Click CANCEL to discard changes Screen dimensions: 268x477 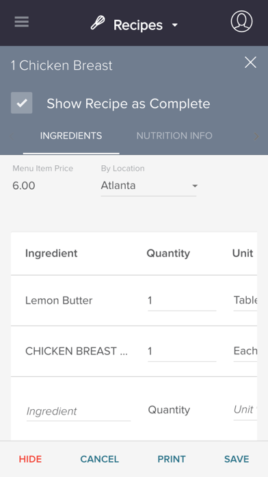[x=100, y=459]
